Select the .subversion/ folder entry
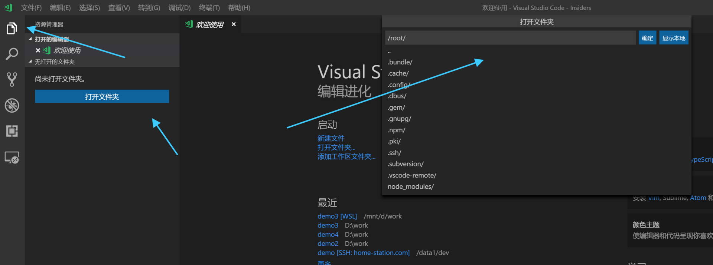 pyautogui.click(x=537, y=164)
